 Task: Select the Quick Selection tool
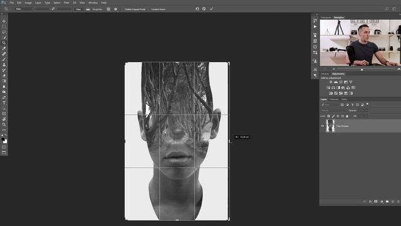click(x=4, y=38)
